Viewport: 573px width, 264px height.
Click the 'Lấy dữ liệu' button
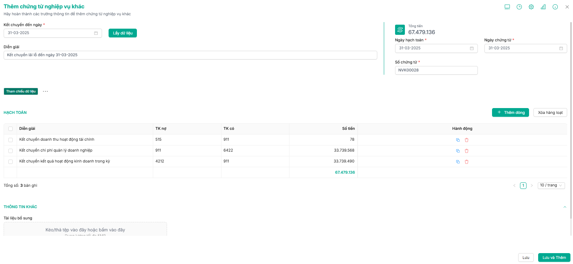[x=123, y=33]
